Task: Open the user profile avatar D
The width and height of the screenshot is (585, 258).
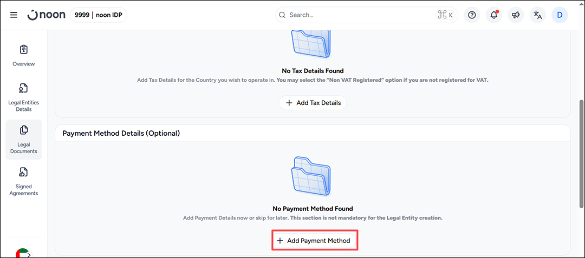Action: click(560, 15)
